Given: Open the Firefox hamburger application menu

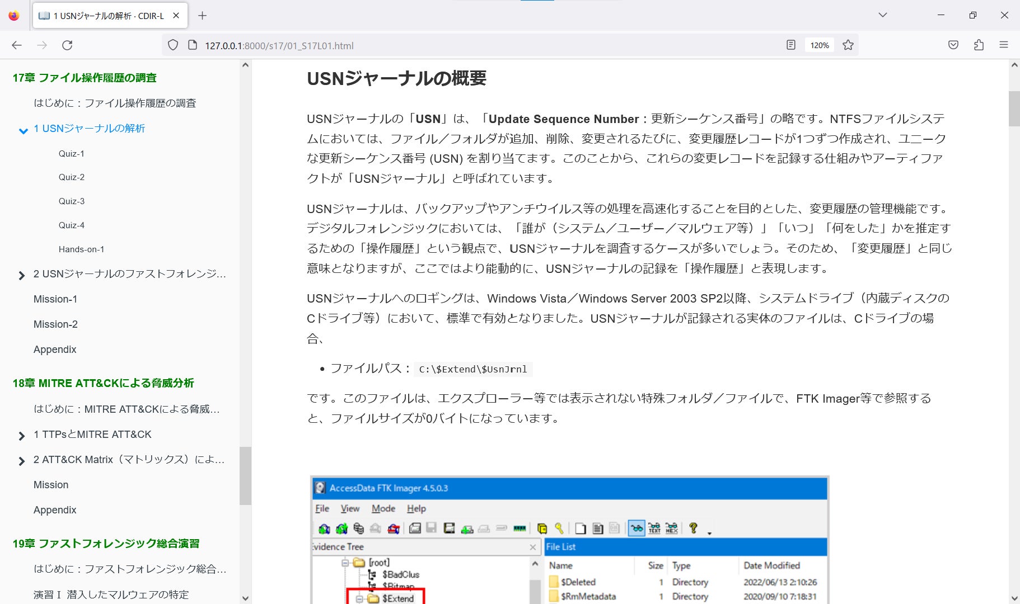Looking at the screenshot, I should click(1004, 45).
